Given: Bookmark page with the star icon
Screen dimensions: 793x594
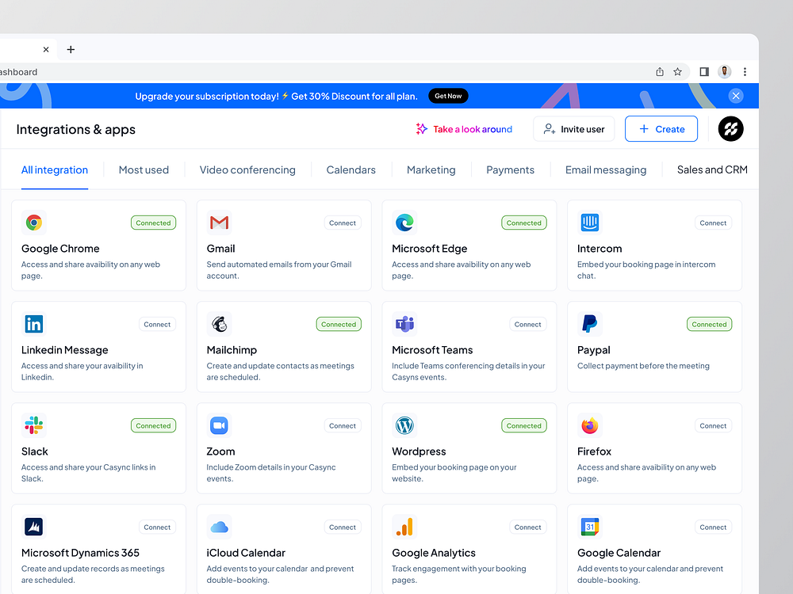Looking at the screenshot, I should pyautogui.click(x=677, y=72).
